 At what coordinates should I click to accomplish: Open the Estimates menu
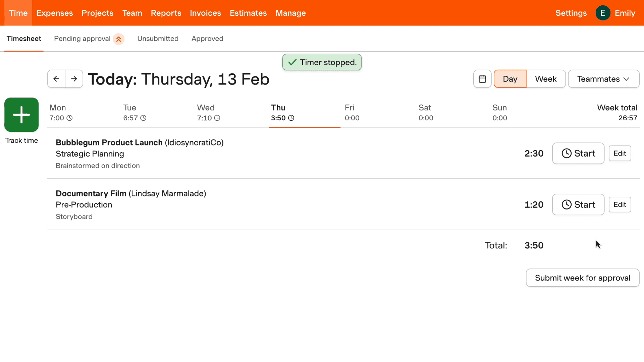pyautogui.click(x=248, y=13)
